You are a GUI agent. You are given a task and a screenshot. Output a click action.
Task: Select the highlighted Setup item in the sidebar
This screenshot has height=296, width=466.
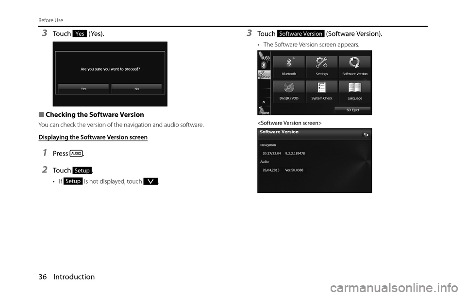(x=264, y=75)
